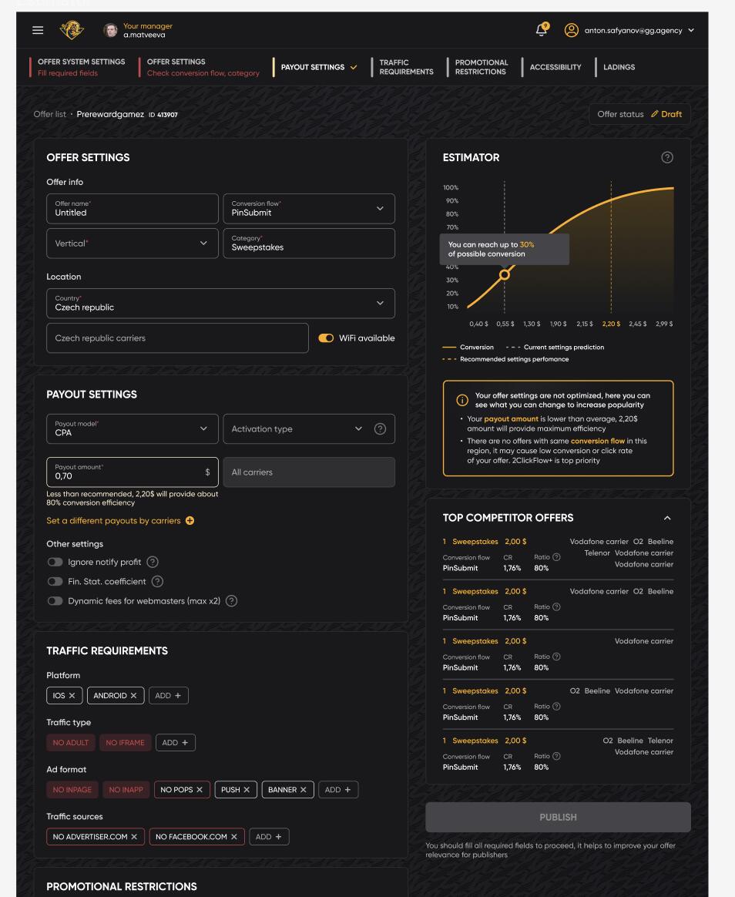This screenshot has width=735, height=897.
Task: Remove the IOS platform tag
Action: coord(72,696)
